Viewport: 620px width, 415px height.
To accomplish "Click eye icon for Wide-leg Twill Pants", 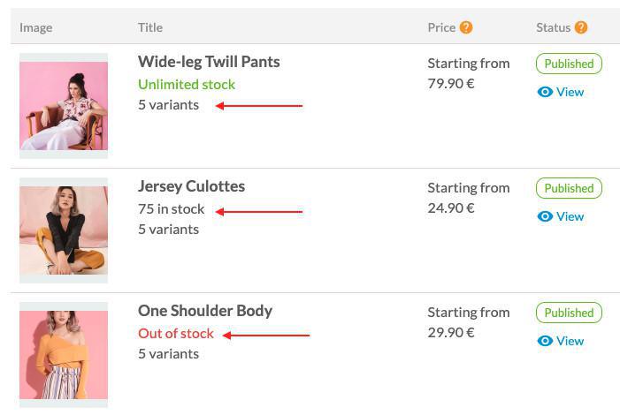I will click(x=545, y=92).
